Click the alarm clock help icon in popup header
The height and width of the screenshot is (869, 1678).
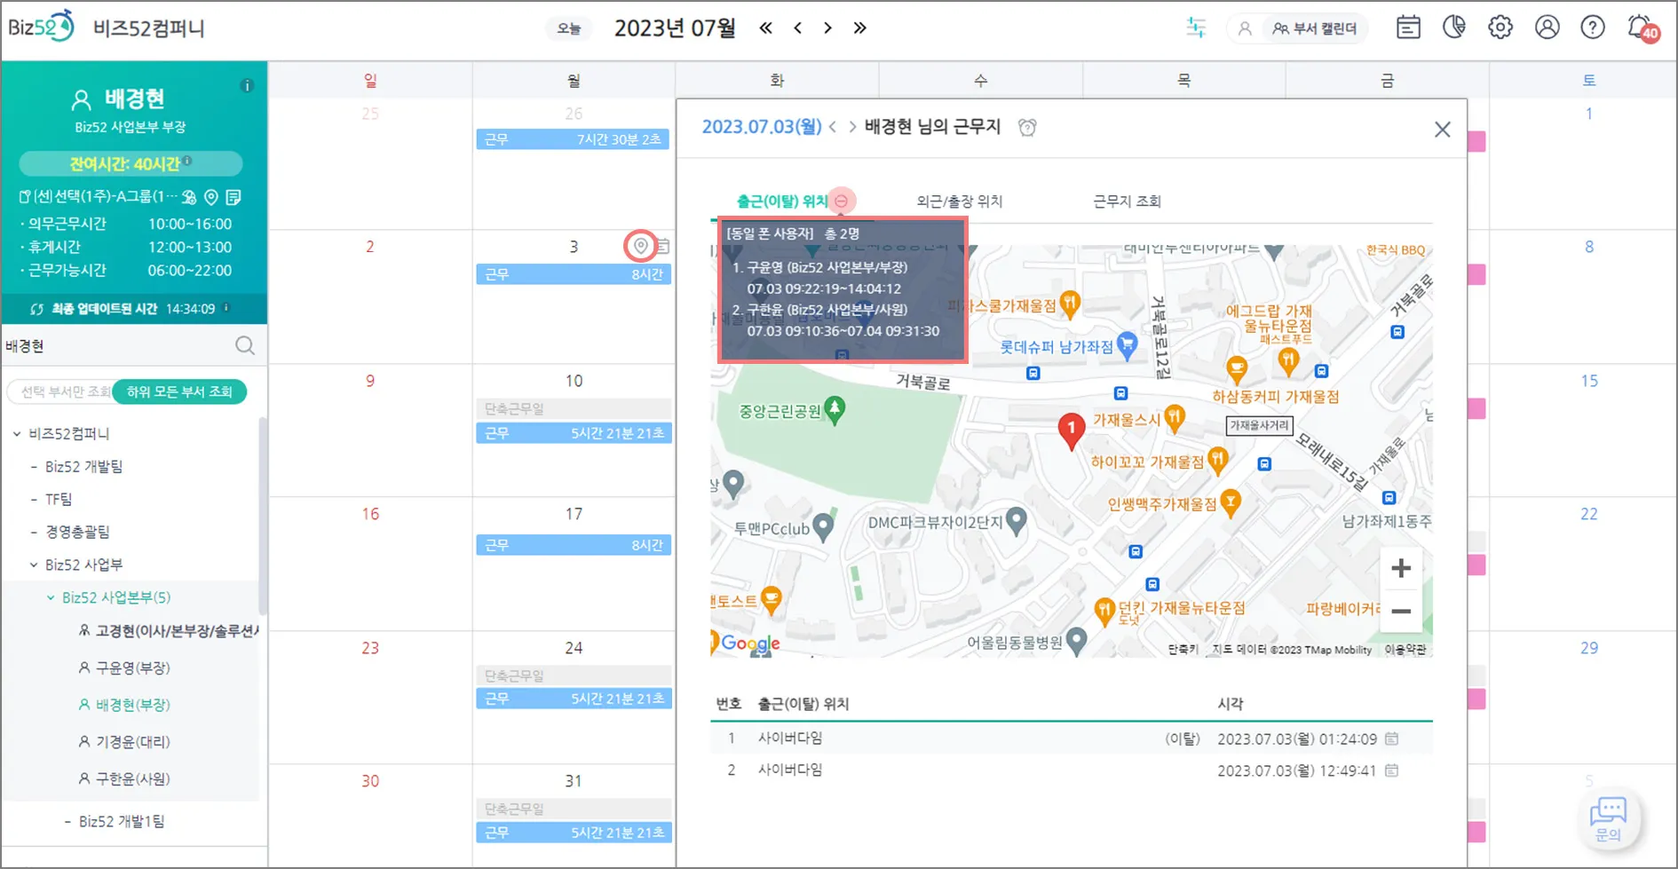tap(1027, 127)
